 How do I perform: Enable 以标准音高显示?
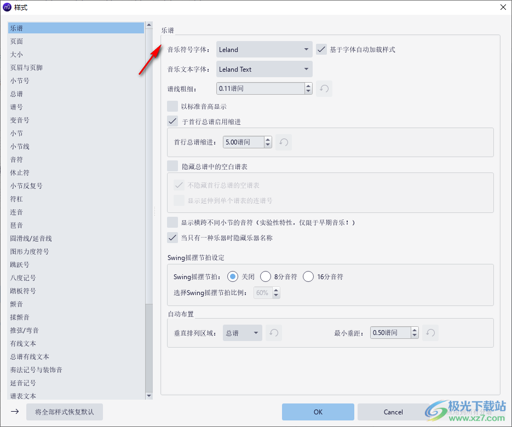point(172,106)
